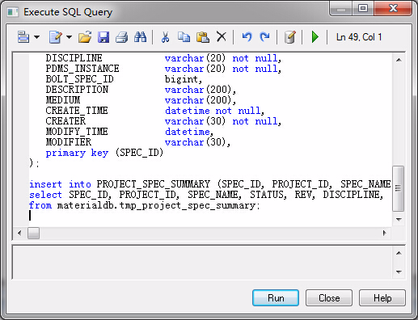The width and height of the screenshot is (418, 320).
Task: Open the Editor Menu dropdown arrow
Action: pyautogui.click(x=37, y=37)
